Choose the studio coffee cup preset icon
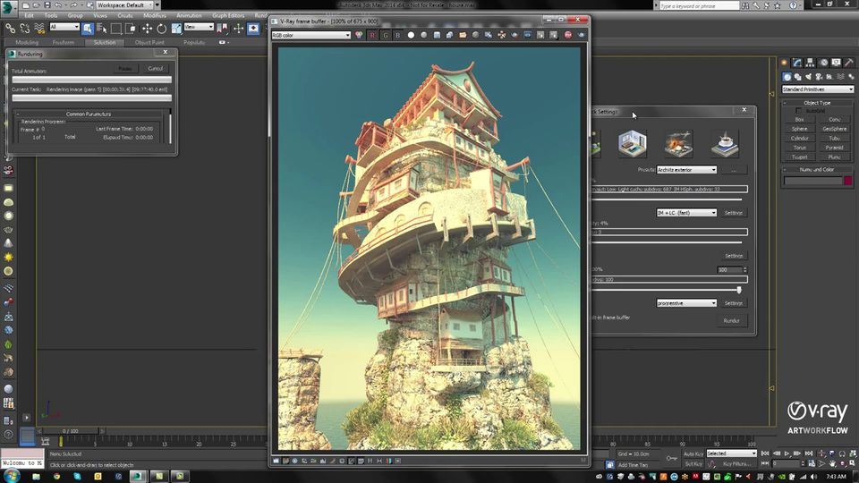This screenshot has width=859, height=483. click(x=725, y=143)
